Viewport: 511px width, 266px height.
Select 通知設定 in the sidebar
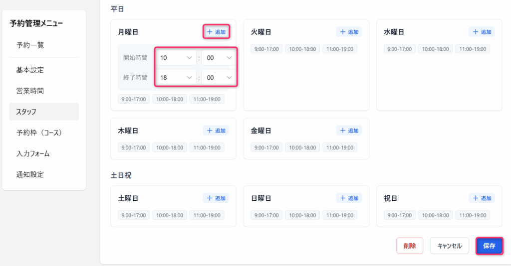[x=30, y=174]
